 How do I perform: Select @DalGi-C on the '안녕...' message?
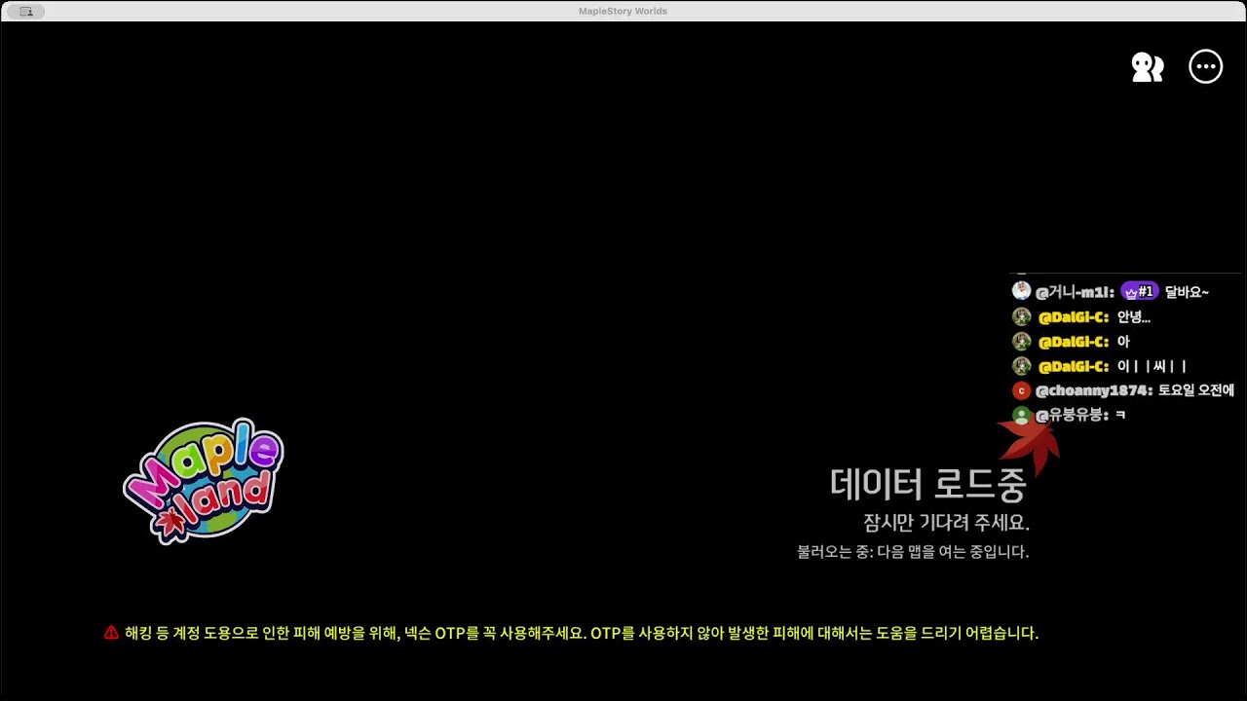point(1074,317)
